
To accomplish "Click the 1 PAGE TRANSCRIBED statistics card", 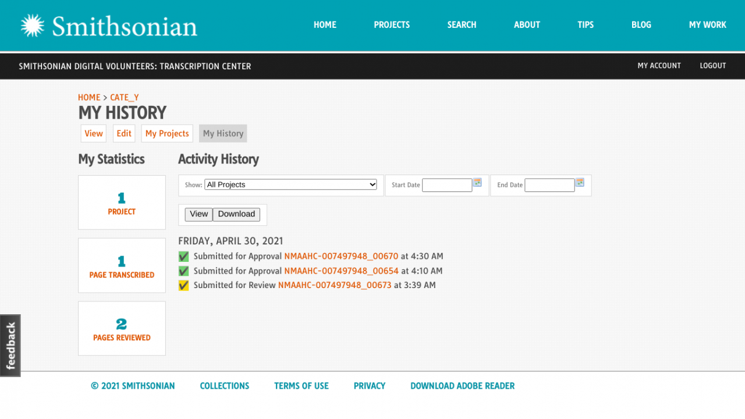I will (122, 265).
